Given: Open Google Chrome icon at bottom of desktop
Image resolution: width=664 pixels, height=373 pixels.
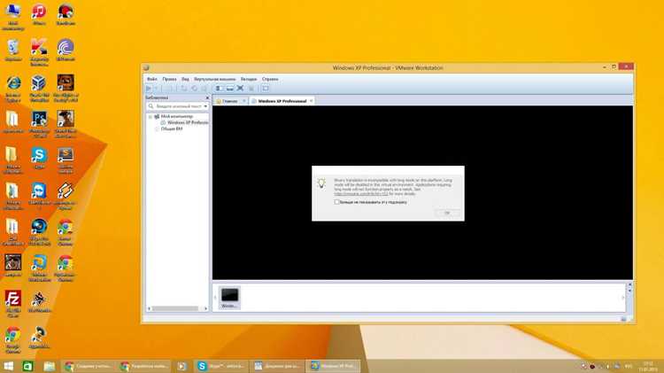Looking at the screenshot, I should point(13,340).
